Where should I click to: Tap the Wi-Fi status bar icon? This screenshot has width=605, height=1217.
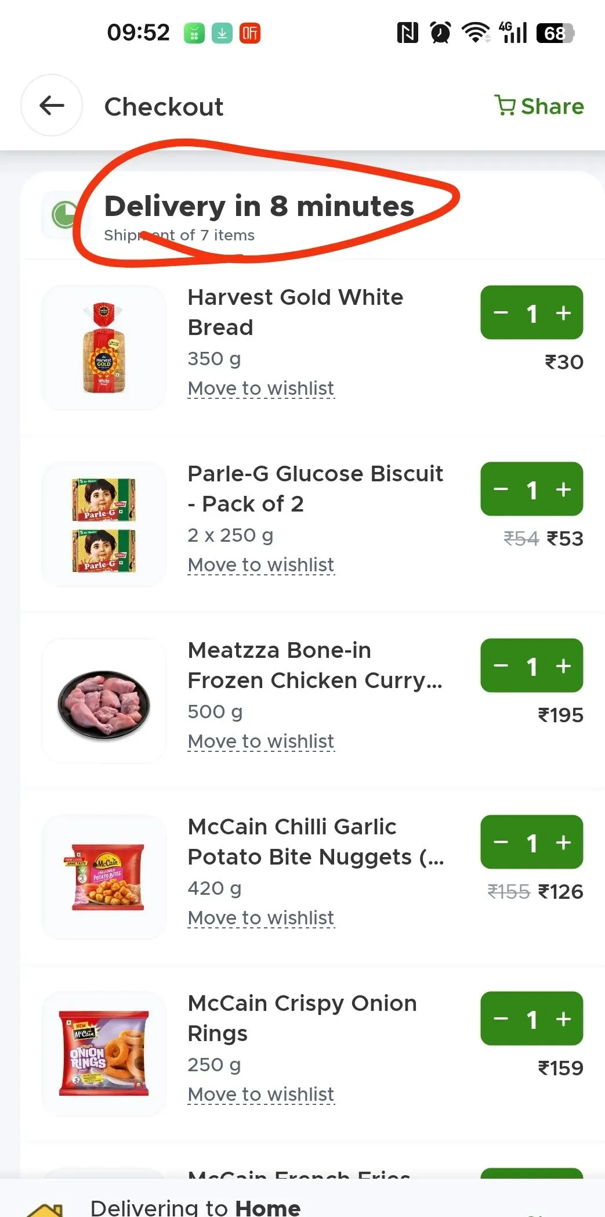tap(475, 33)
